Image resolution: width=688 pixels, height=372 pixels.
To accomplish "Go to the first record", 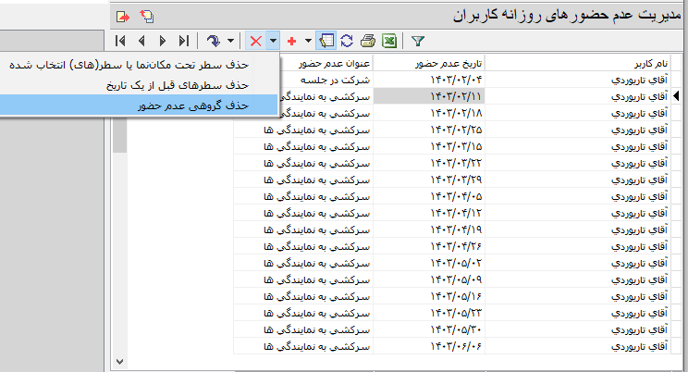I will tap(121, 41).
